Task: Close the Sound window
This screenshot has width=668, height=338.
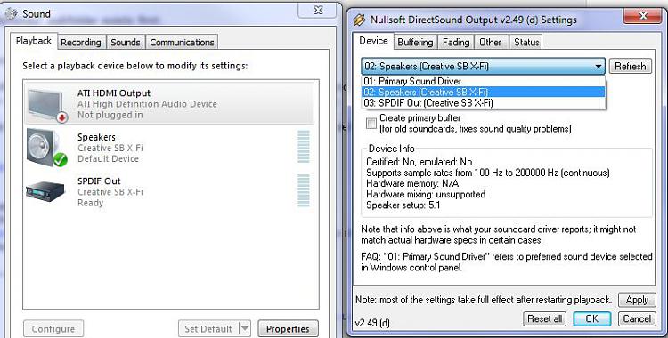Action: 317,11
